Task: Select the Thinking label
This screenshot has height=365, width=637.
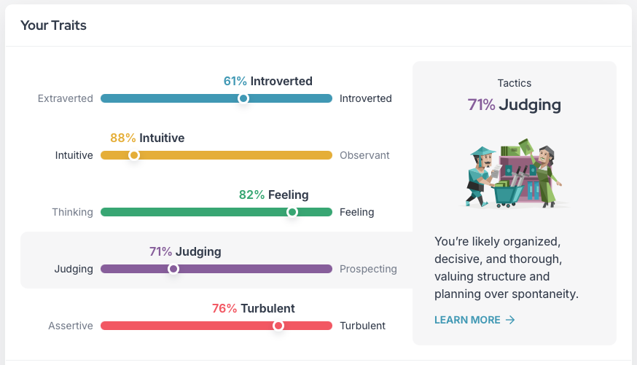Action: coord(72,212)
